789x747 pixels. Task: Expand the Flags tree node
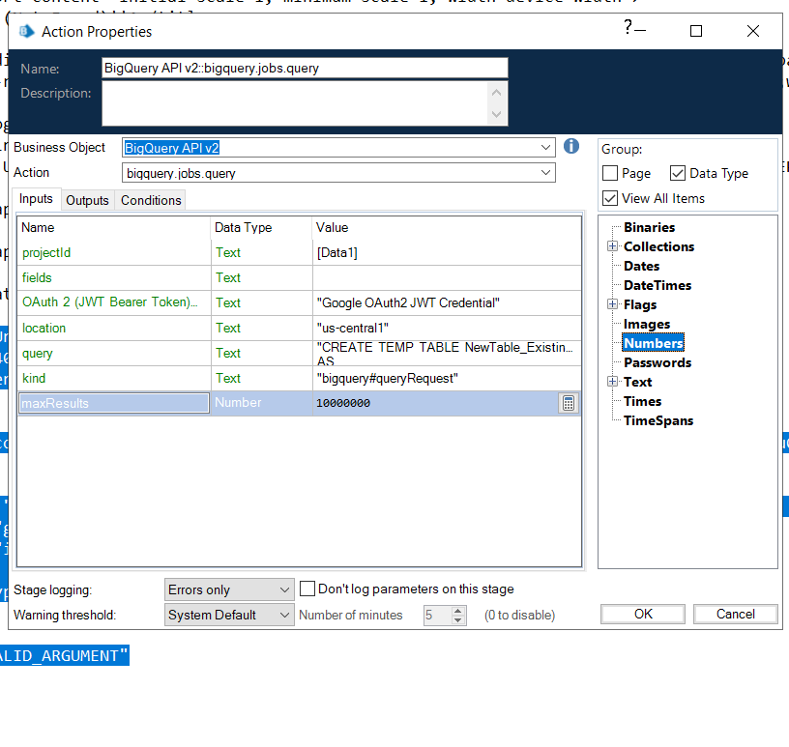[x=612, y=304]
